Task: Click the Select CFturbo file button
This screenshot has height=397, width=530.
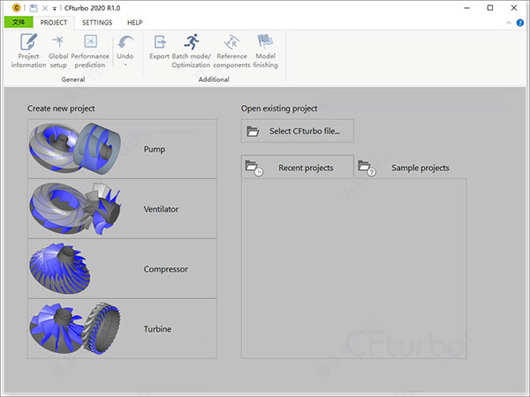Action: [297, 131]
